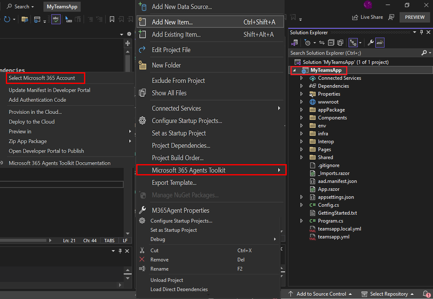Click the PREVIEW button
This screenshot has width=433, height=299.
point(415,17)
